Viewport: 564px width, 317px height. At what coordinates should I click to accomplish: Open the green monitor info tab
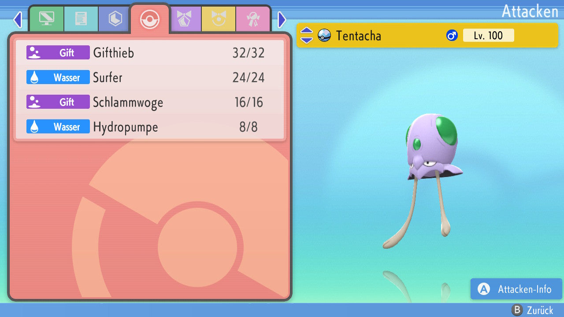coord(46,19)
